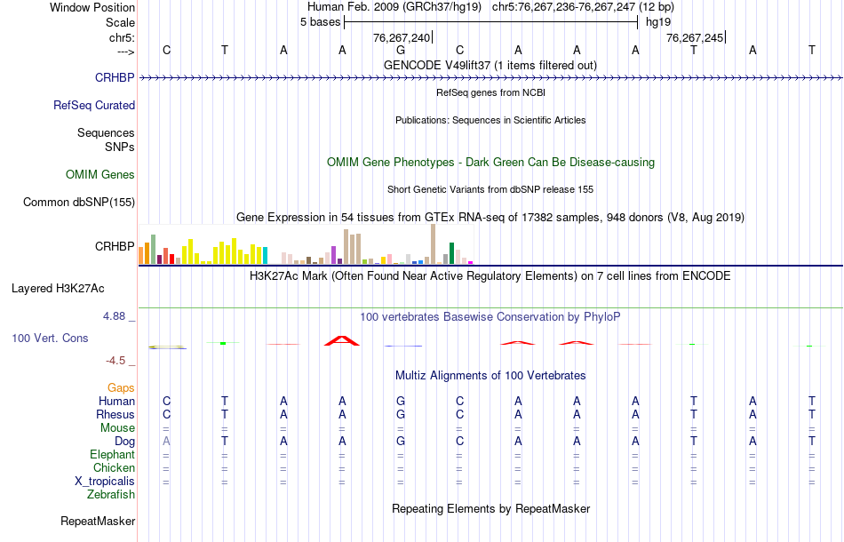Viewport: 844px width, 542px height.
Task: Select the Chicken species label
Action: pos(114,467)
